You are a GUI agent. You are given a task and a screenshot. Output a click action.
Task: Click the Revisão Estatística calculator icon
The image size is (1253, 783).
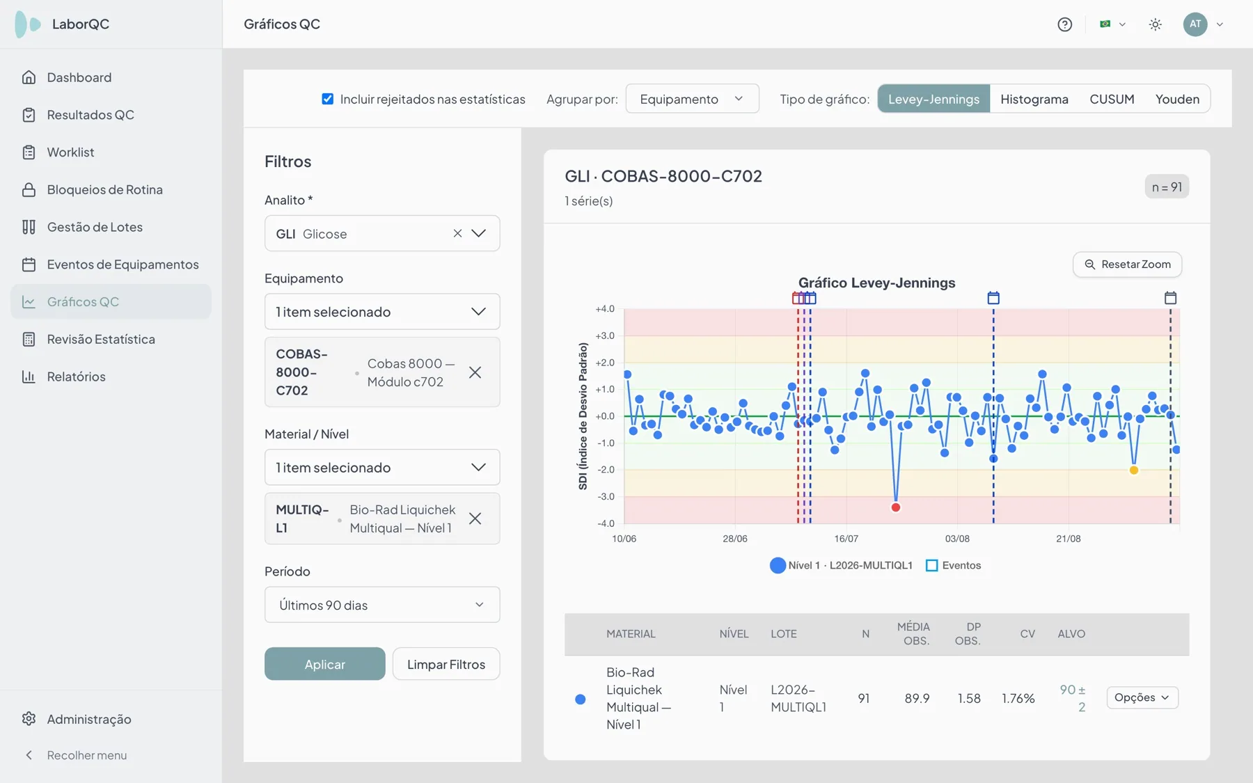point(29,339)
